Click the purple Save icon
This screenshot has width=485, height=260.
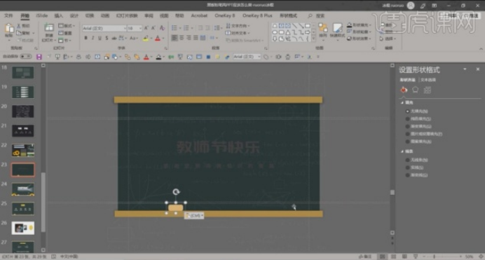pos(39,57)
